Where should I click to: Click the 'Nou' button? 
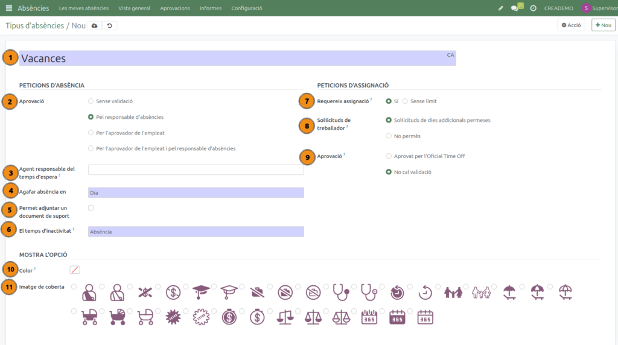click(x=603, y=25)
